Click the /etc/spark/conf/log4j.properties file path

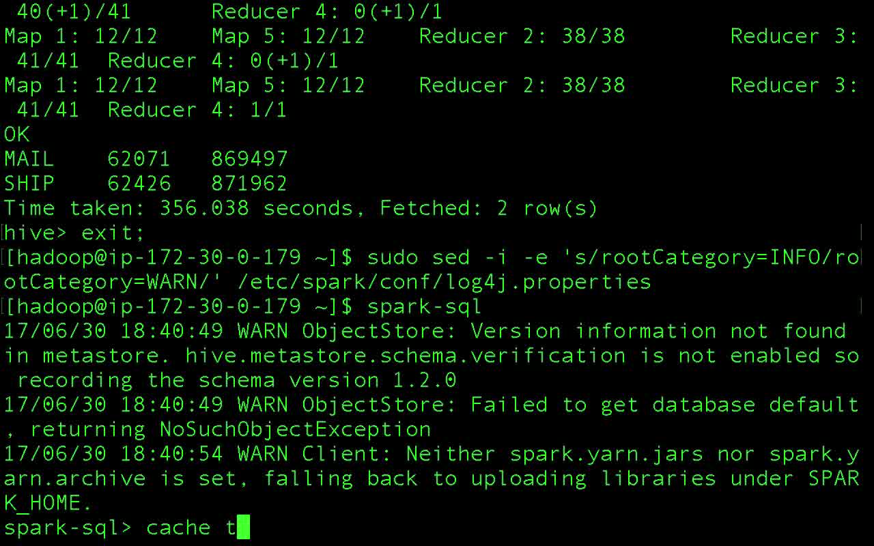click(x=444, y=282)
